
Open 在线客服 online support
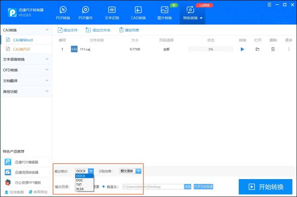14,192
